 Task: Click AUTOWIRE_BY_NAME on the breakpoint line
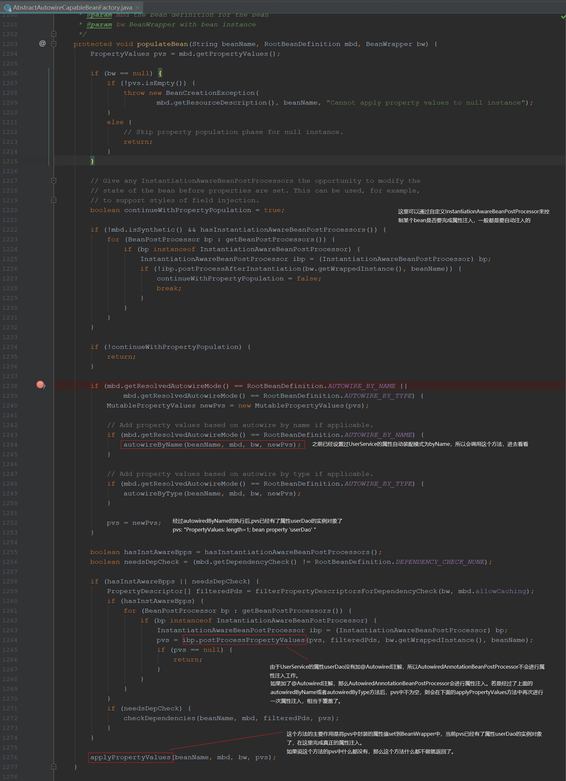[361, 386]
